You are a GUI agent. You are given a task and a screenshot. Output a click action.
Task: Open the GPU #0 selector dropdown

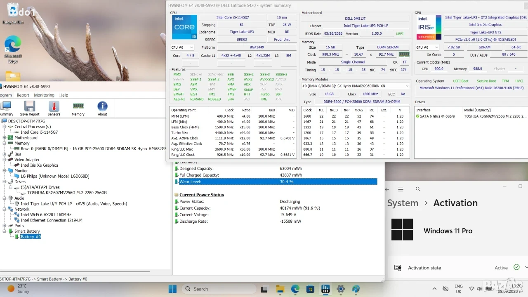coord(427,47)
